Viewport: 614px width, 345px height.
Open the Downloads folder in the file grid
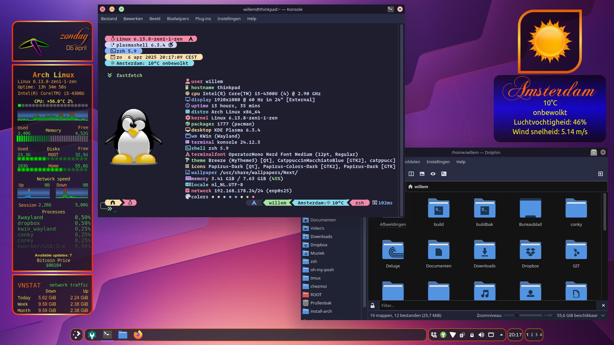pos(484,254)
